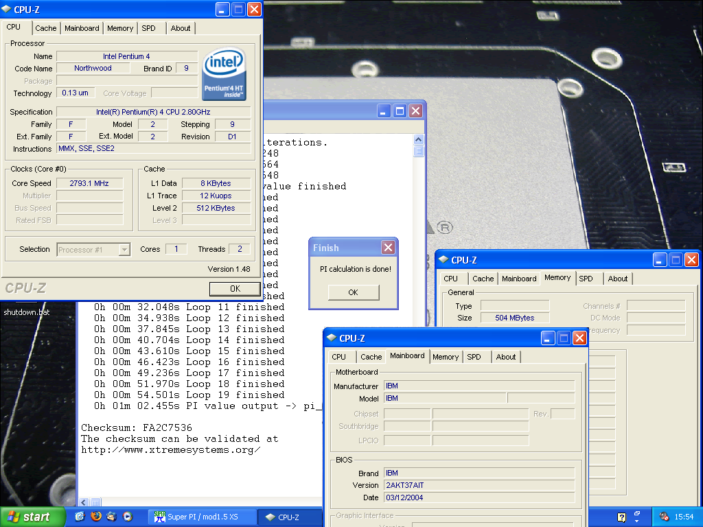
Task: Click the red security alert tray icon
Action: point(664,517)
